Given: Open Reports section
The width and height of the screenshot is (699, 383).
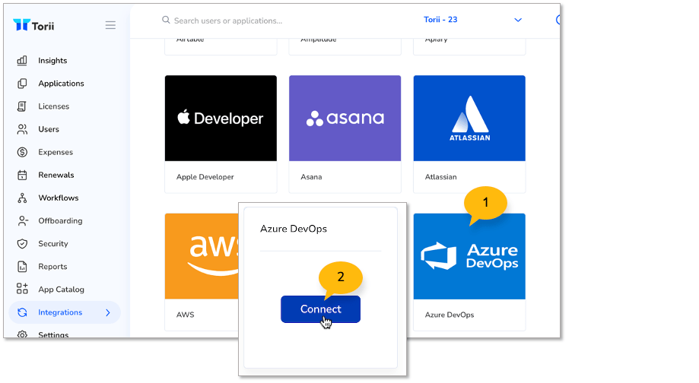Looking at the screenshot, I should (52, 267).
